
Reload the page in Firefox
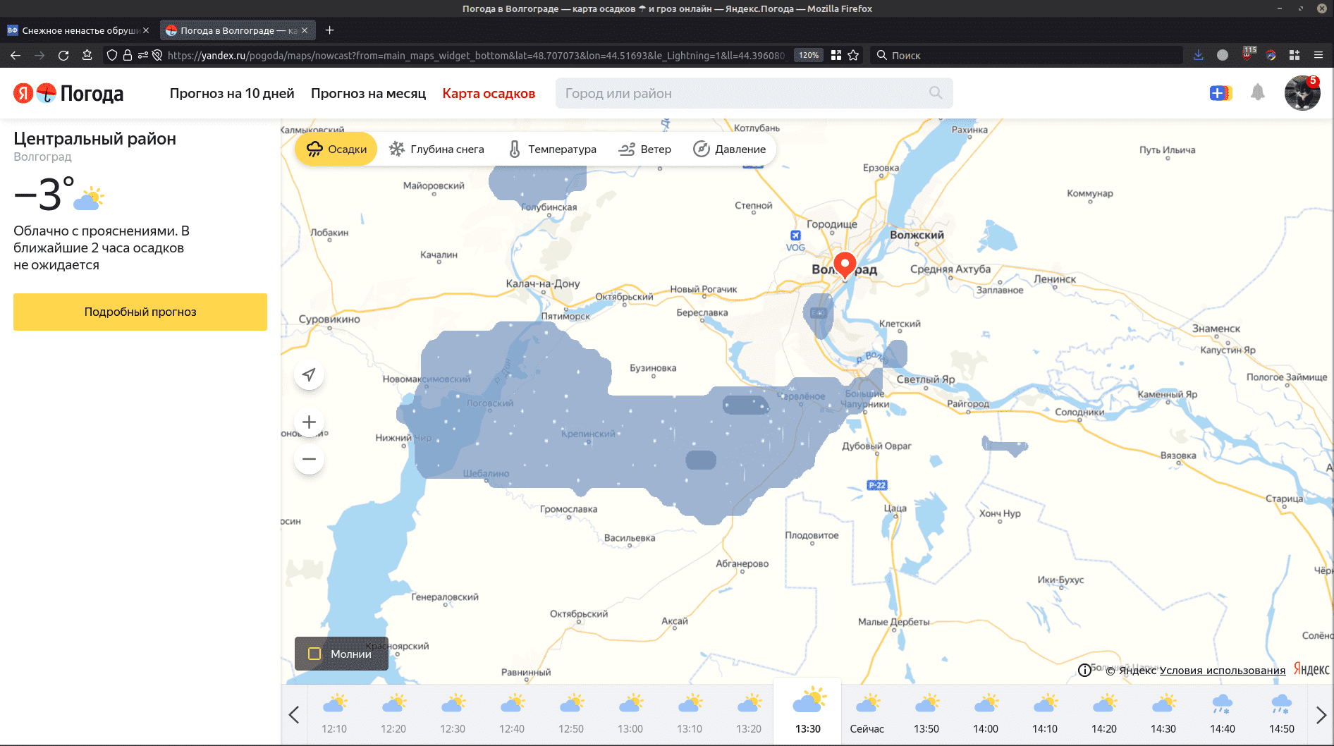click(63, 55)
